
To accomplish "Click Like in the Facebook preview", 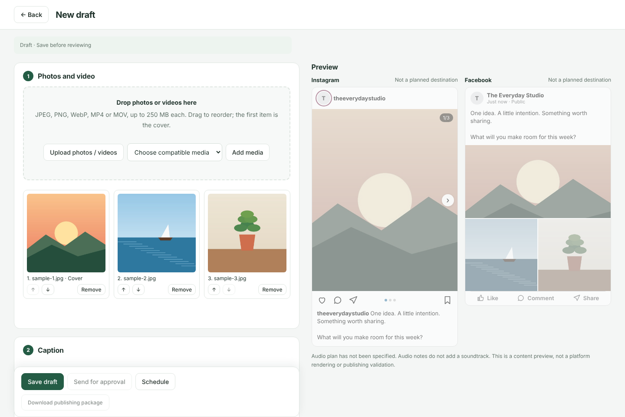I will (x=488, y=298).
